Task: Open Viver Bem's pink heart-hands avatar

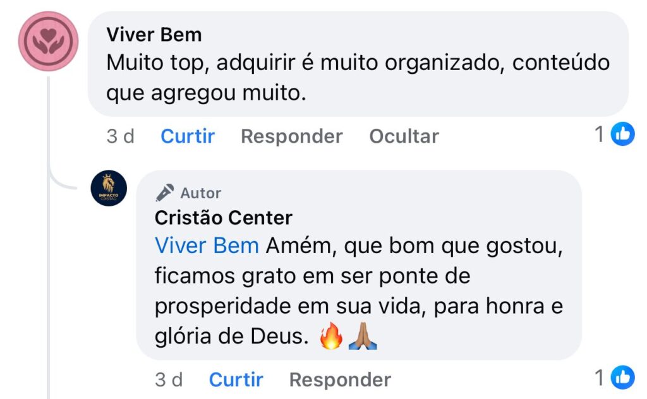Action: tap(48, 41)
